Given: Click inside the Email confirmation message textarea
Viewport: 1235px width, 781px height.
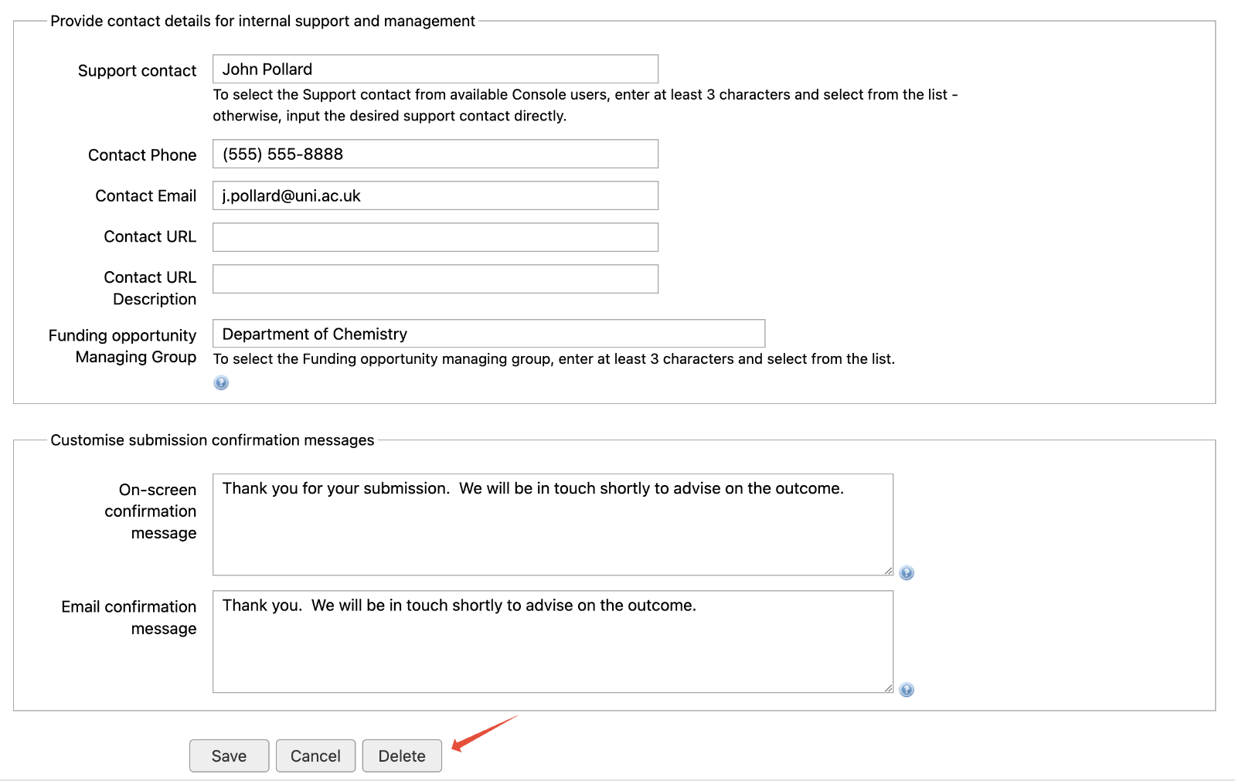Looking at the screenshot, I should pos(553,643).
